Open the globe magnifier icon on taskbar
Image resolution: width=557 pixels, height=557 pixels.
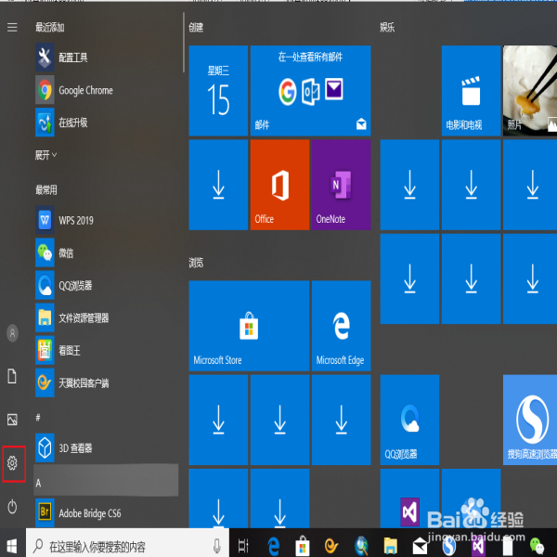point(361,546)
